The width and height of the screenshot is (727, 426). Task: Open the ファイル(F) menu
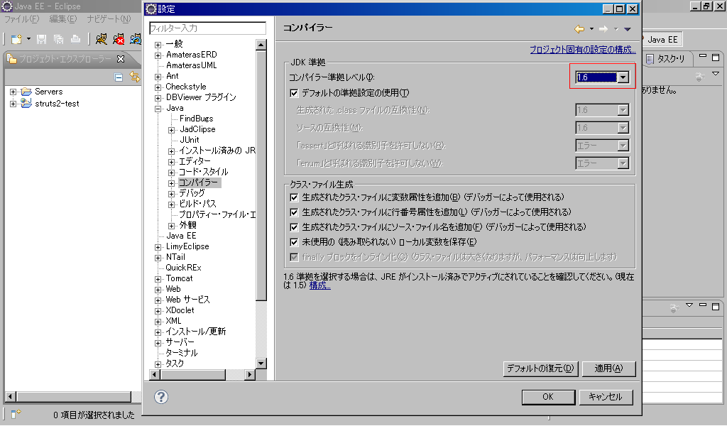point(22,19)
